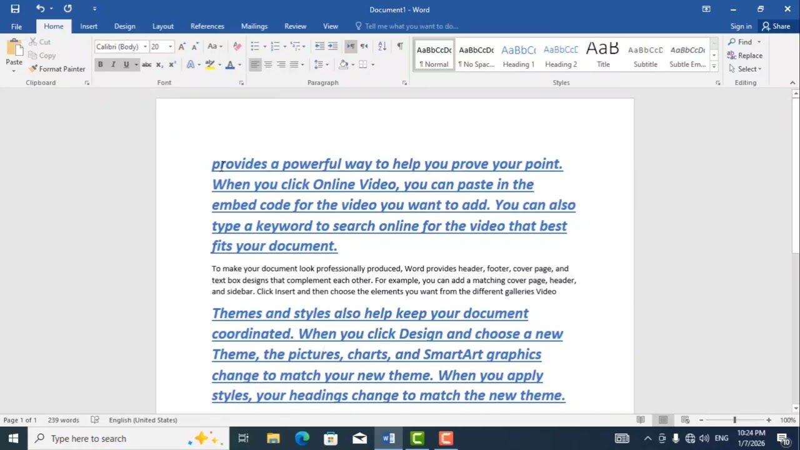800x450 pixels.
Task: Toggle Show/Hide paragraph marks
Action: pos(400,46)
